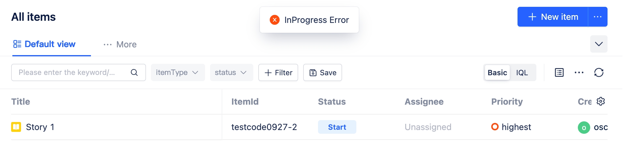The width and height of the screenshot is (623, 161).
Task: Click the orange highest priority indicator
Action: (495, 127)
